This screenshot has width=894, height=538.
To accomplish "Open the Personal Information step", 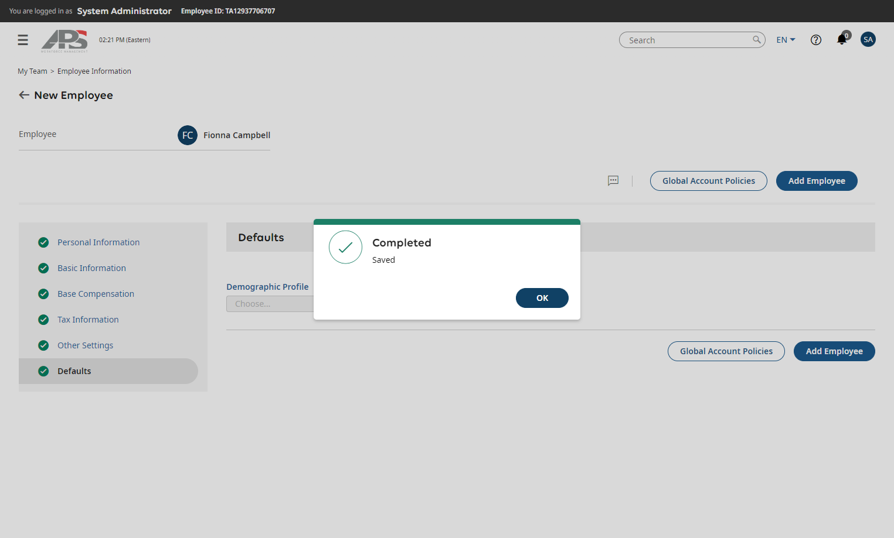I will pyautogui.click(x=98, y=242).
